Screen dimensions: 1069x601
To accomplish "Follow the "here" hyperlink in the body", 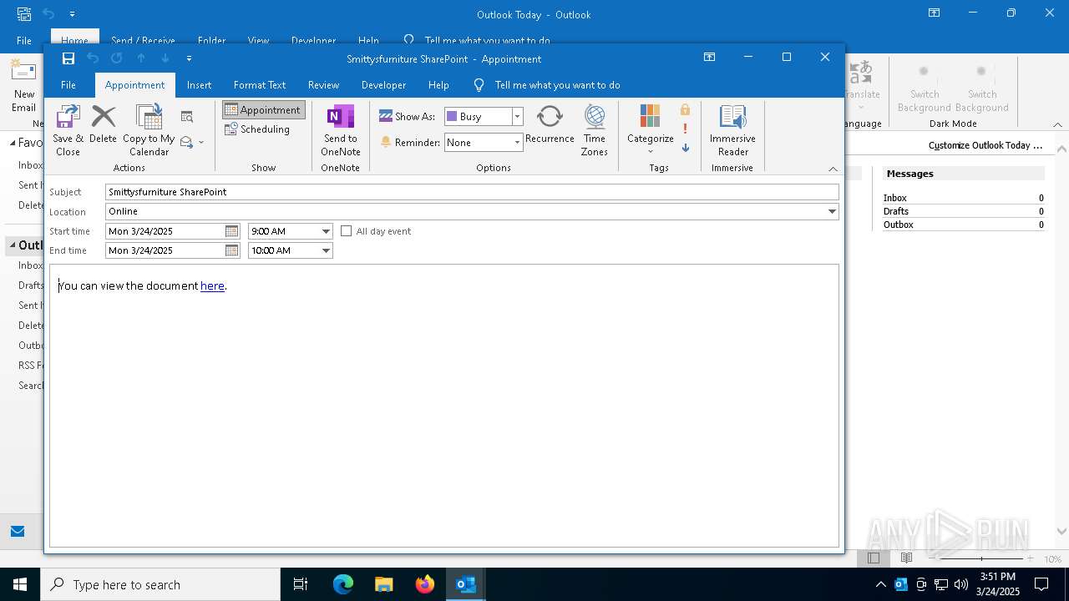I will click(x=212, y=285).
